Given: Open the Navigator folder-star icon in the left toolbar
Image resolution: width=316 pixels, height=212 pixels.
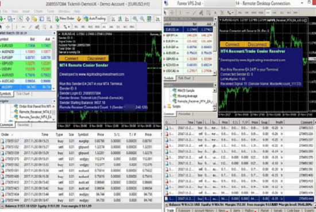Looking at the screenshot, I should click(x=34, y=19).
